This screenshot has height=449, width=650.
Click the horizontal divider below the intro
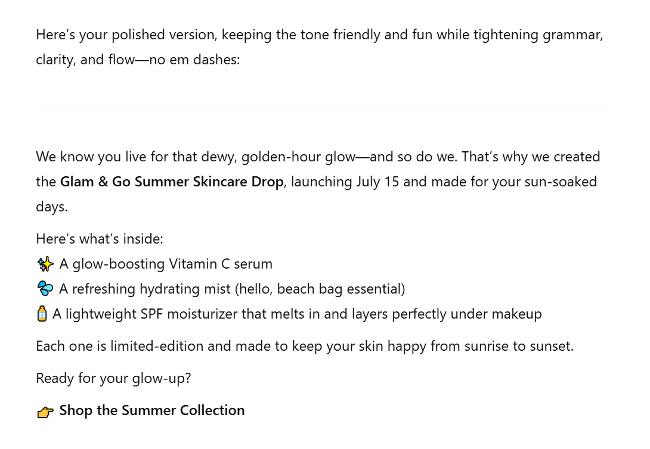(321, 107)
